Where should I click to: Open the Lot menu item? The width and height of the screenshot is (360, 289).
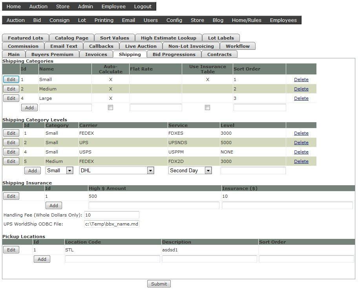(x=82, y=20)
